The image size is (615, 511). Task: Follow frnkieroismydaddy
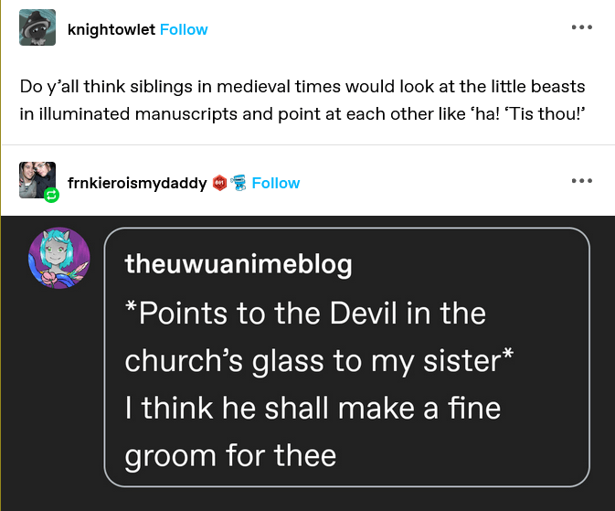(276, 183)
